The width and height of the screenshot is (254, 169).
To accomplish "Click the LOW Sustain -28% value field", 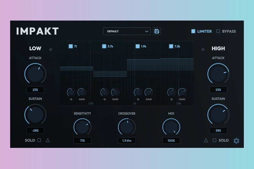I will [x=35, y=130].
